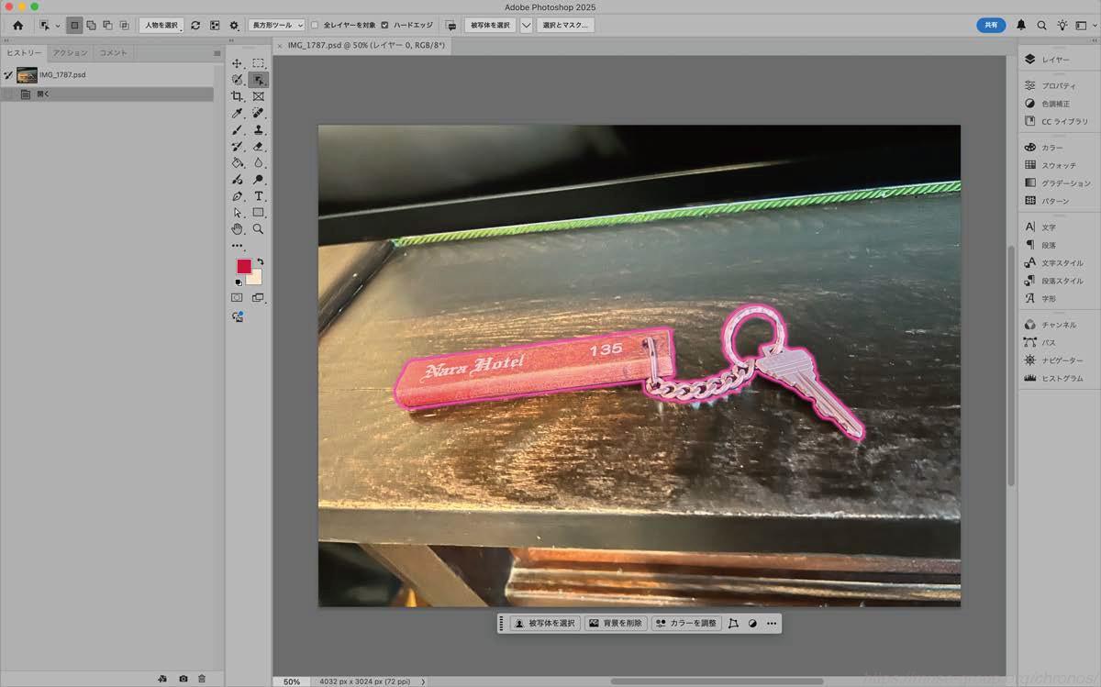
Task: Set history brush source for IMG_1787.psd snapshot
Action: pyautogui.click(x=8, y=74)
